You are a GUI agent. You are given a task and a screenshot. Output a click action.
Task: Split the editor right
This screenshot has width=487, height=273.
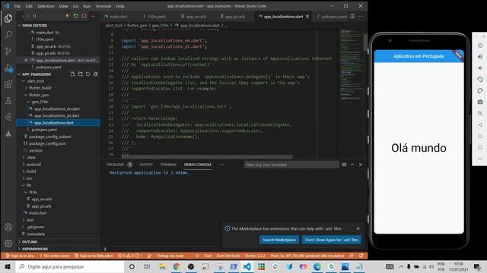coord(352,16)
